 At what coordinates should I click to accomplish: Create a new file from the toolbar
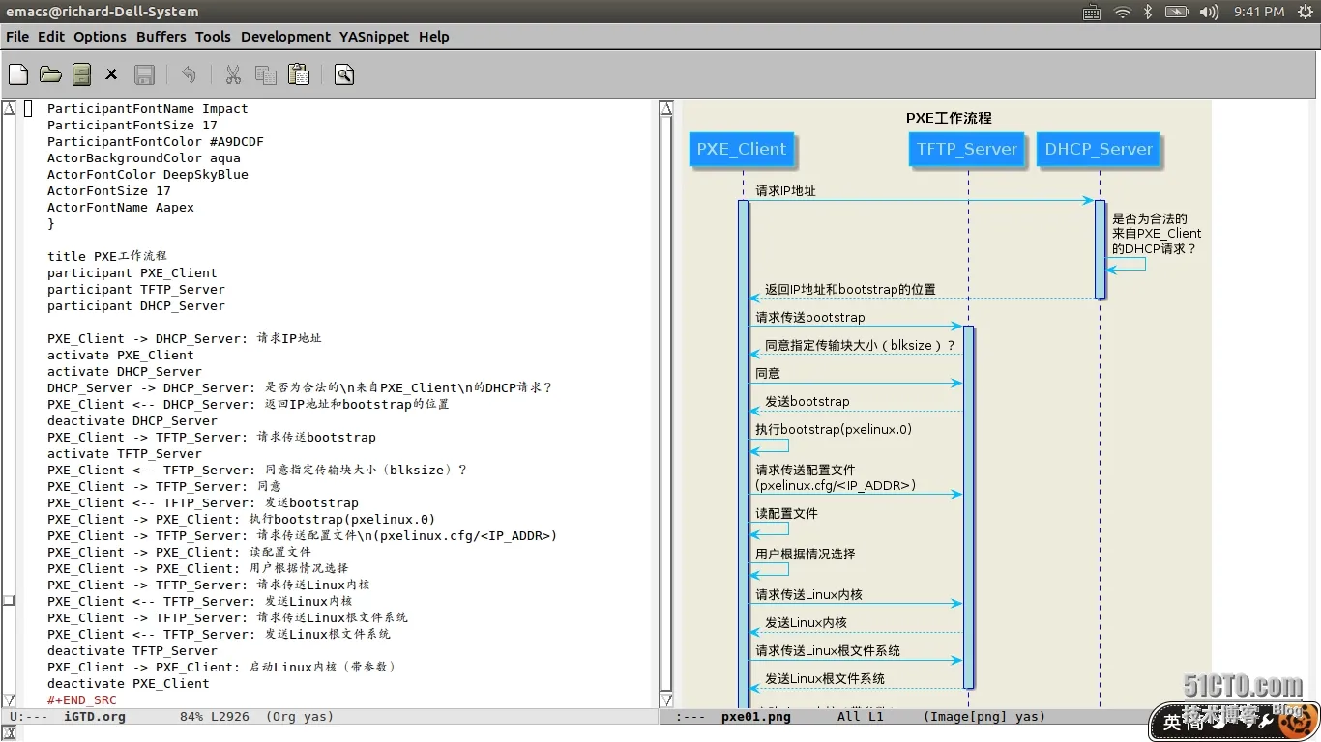coord(18,74)
